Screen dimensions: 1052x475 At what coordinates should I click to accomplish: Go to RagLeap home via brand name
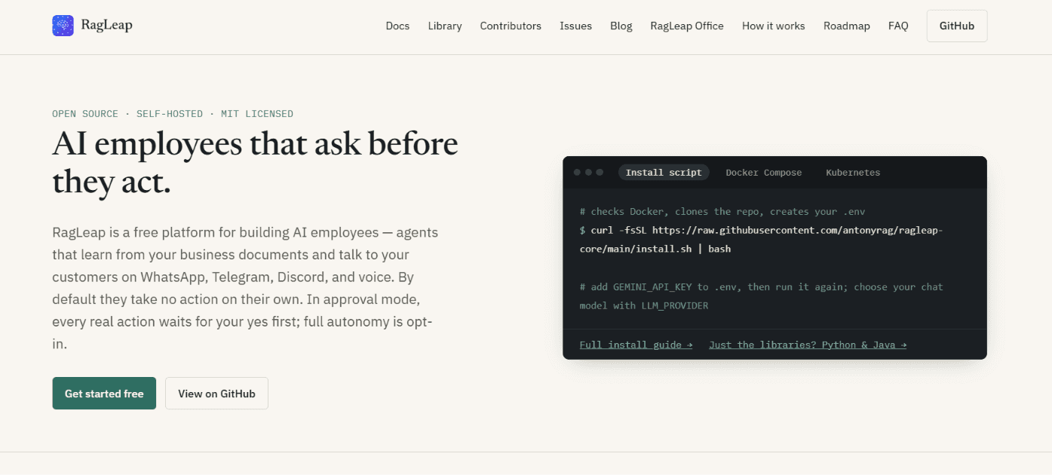106,26
